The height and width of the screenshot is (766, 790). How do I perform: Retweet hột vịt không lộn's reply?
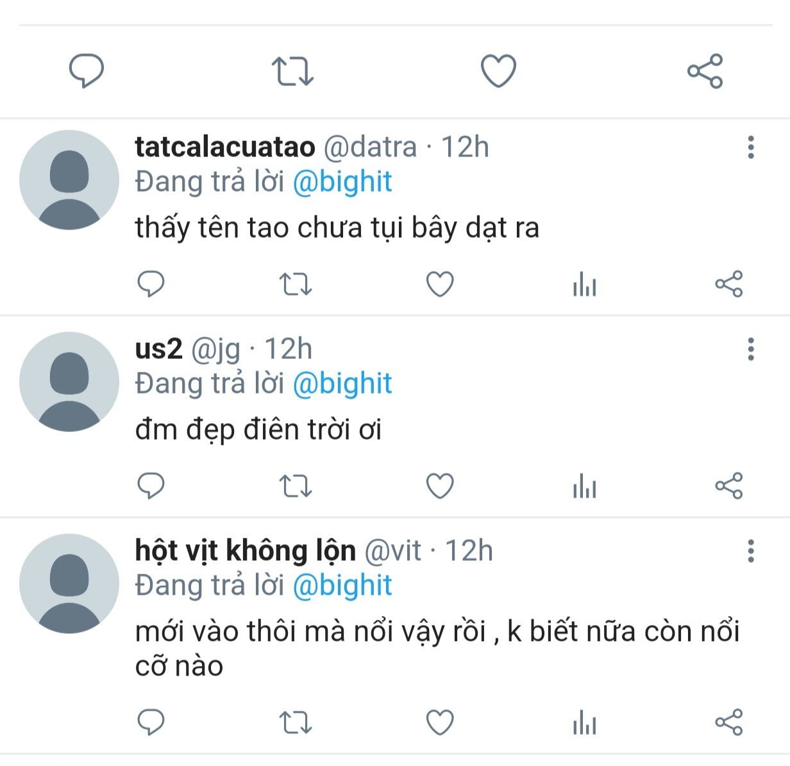click(296, 723)
